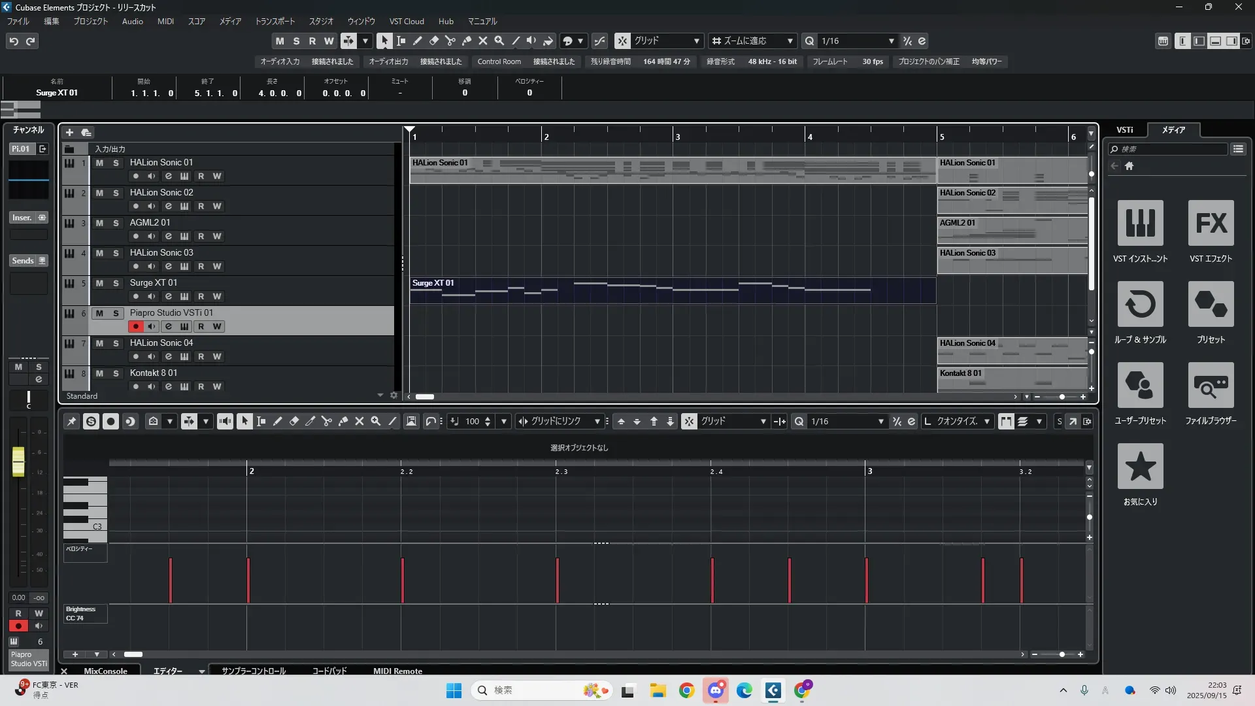Mute the Surge XT 01 track
The height and width of the screenshot is (706, 1255).
(x=99, y=283)
